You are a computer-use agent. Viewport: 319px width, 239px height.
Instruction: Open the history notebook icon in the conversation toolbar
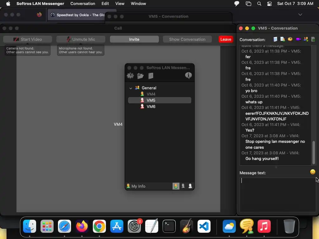pyautogui.click(x=275, y=39)
